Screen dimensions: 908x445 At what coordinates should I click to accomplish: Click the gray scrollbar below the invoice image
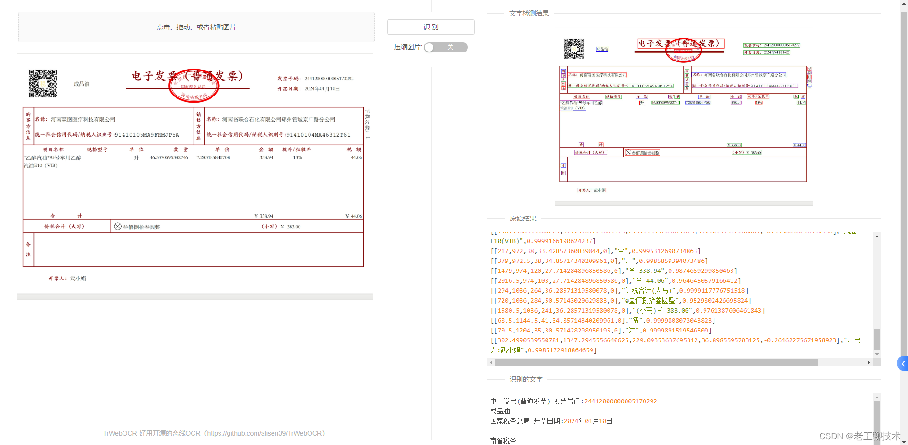click(x=195, y=297)
